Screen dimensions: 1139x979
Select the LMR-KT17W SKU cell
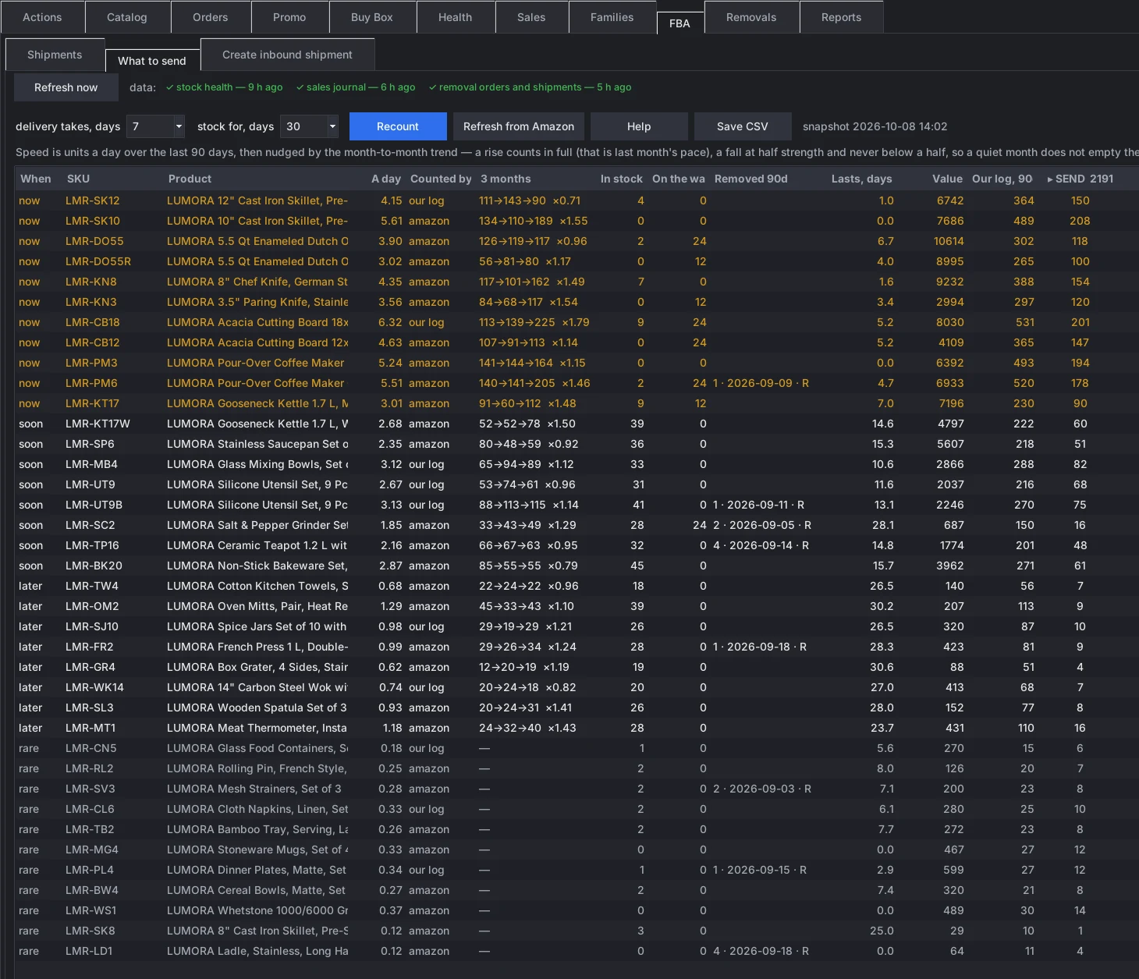pos(98,424)
